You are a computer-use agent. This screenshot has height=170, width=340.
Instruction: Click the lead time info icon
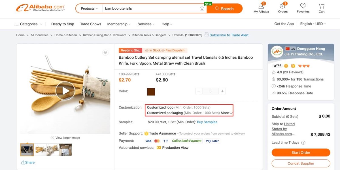tap(303, 143)
